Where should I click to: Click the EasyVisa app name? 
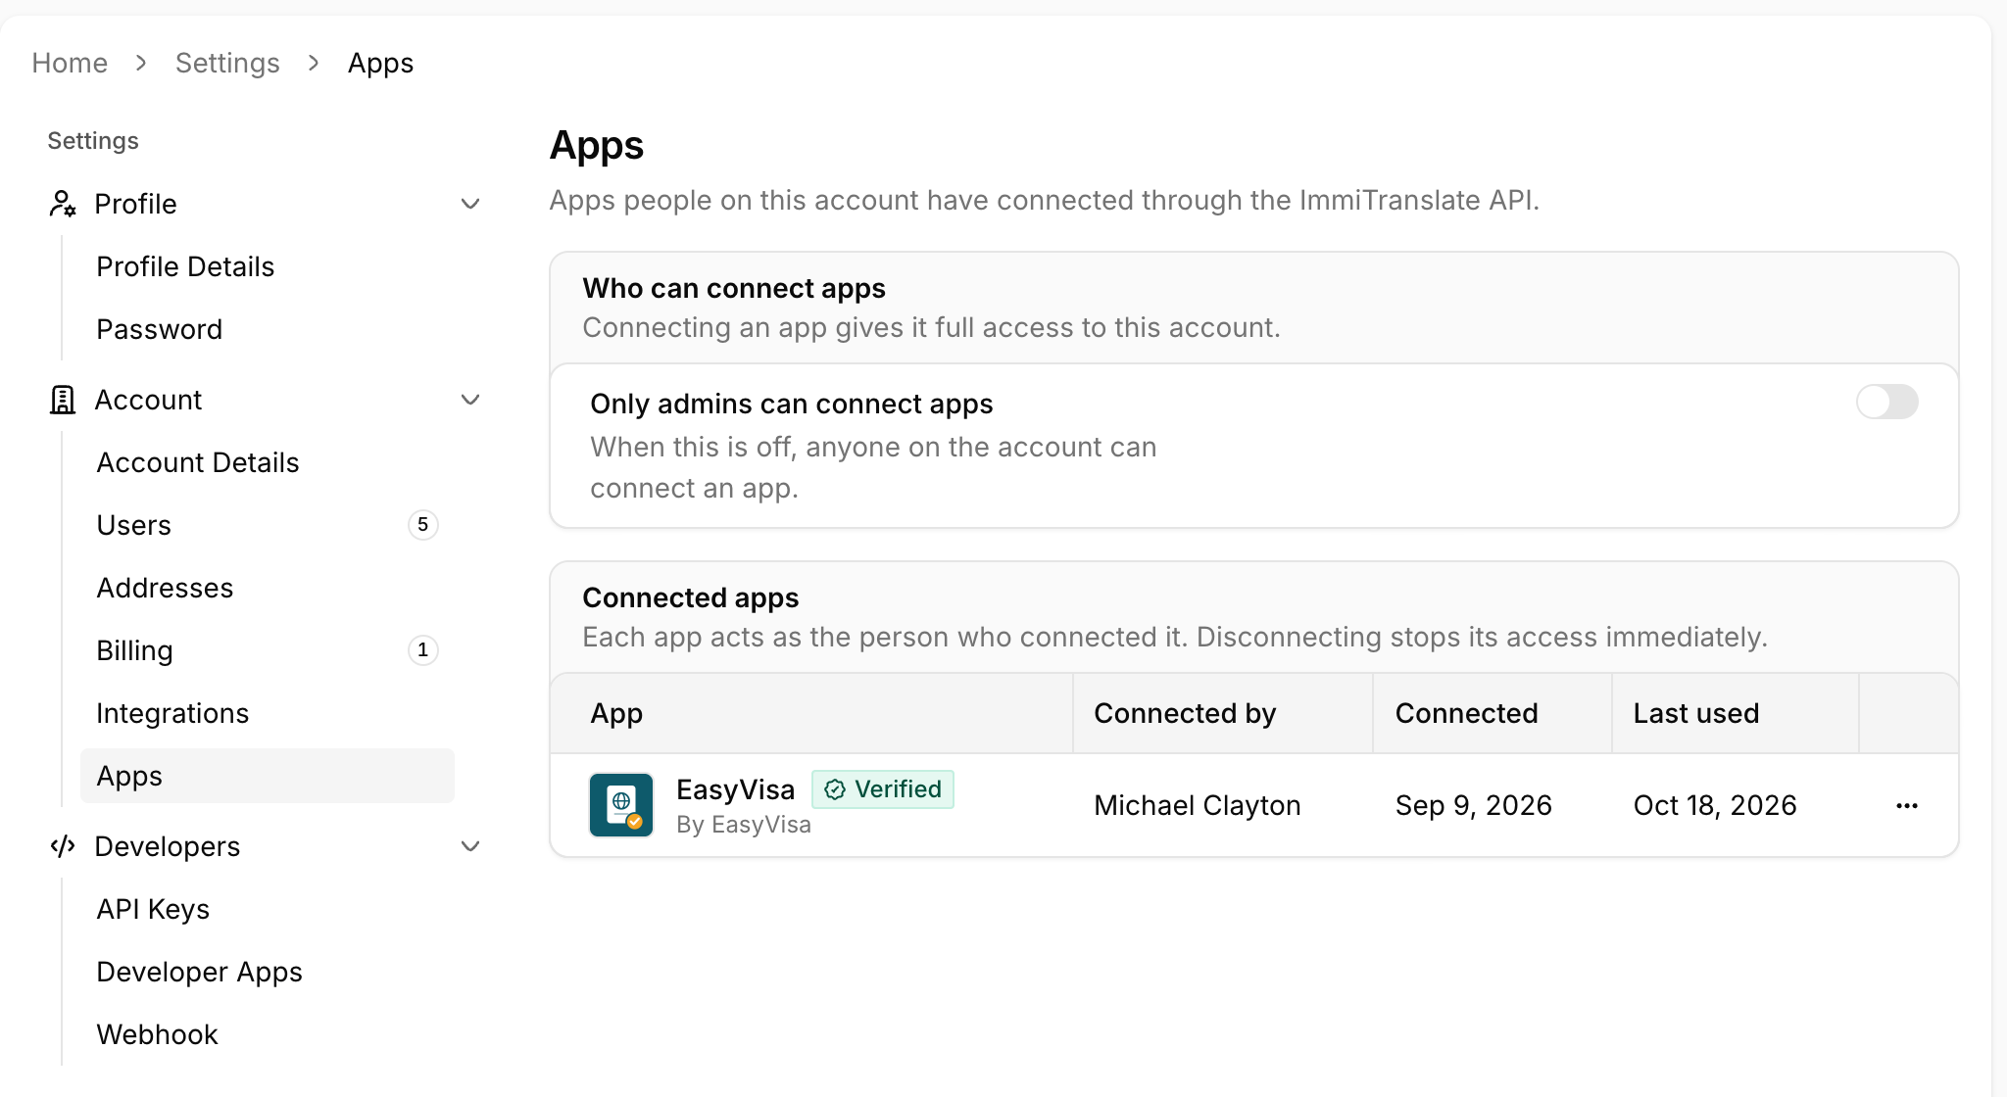click(735, 789)
